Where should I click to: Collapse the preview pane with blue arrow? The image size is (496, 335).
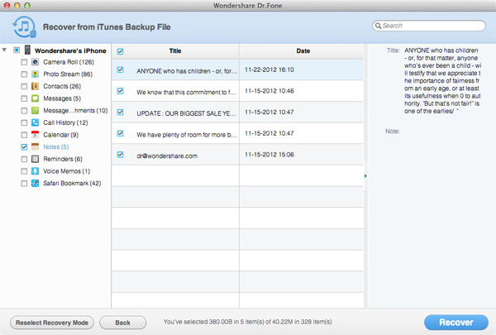[365, 175]
